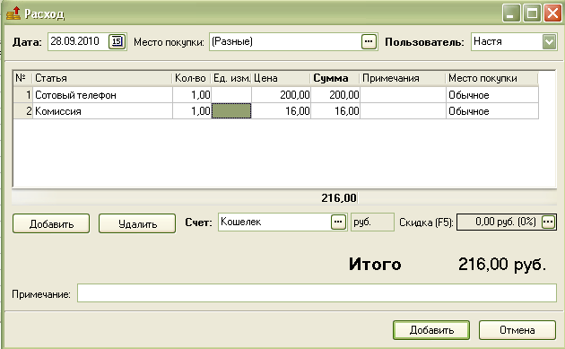Image resolution: width=565 pixels, height=349 pixels.
Task: Maximize the Расход window
Action: pos(532,13)
